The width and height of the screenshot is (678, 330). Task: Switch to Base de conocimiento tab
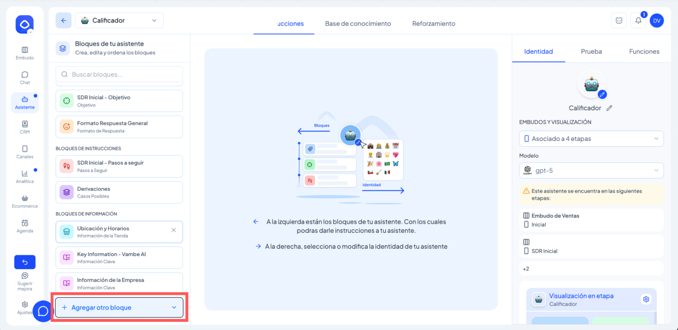click(x=358, y=24)
